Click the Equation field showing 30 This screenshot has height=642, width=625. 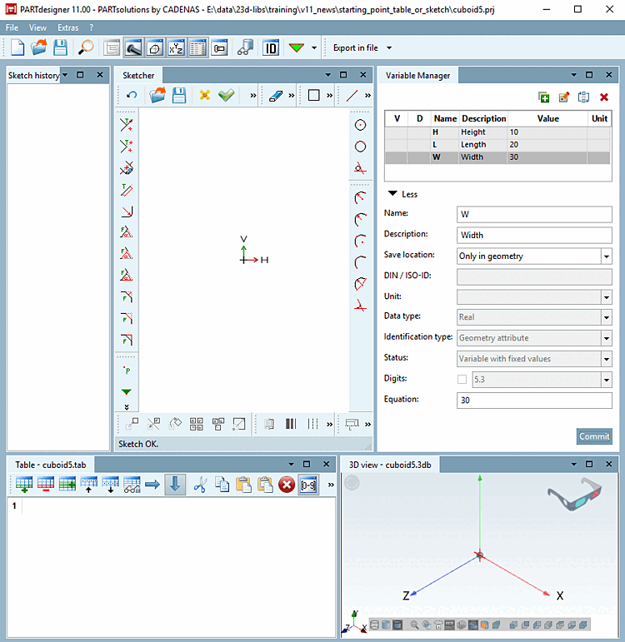click(534, 401)
